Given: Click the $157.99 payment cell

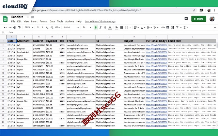Looking at the screenshot, I should (x=52, y=52).
